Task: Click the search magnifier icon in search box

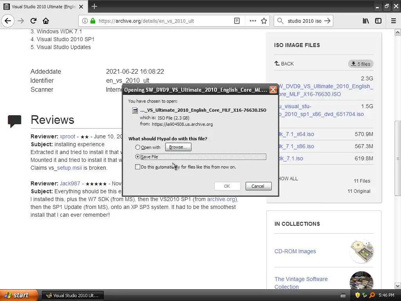Action: pos(280,21)
